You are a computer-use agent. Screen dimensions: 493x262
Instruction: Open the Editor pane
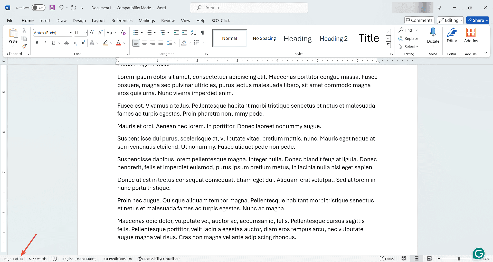pyautogui.click(x=452, y=35)
